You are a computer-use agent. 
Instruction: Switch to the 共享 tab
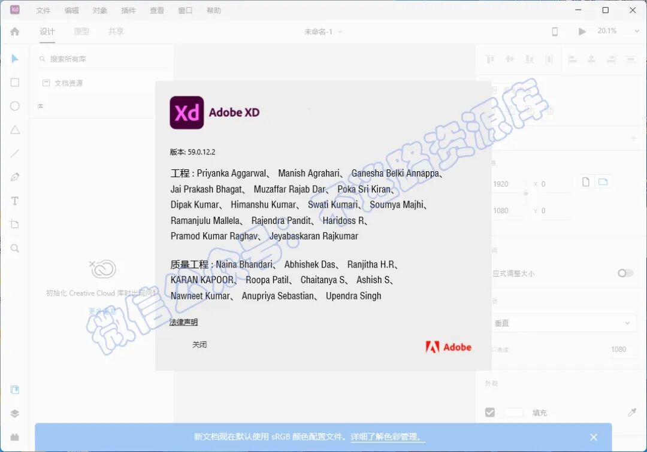tap(116, 31)
